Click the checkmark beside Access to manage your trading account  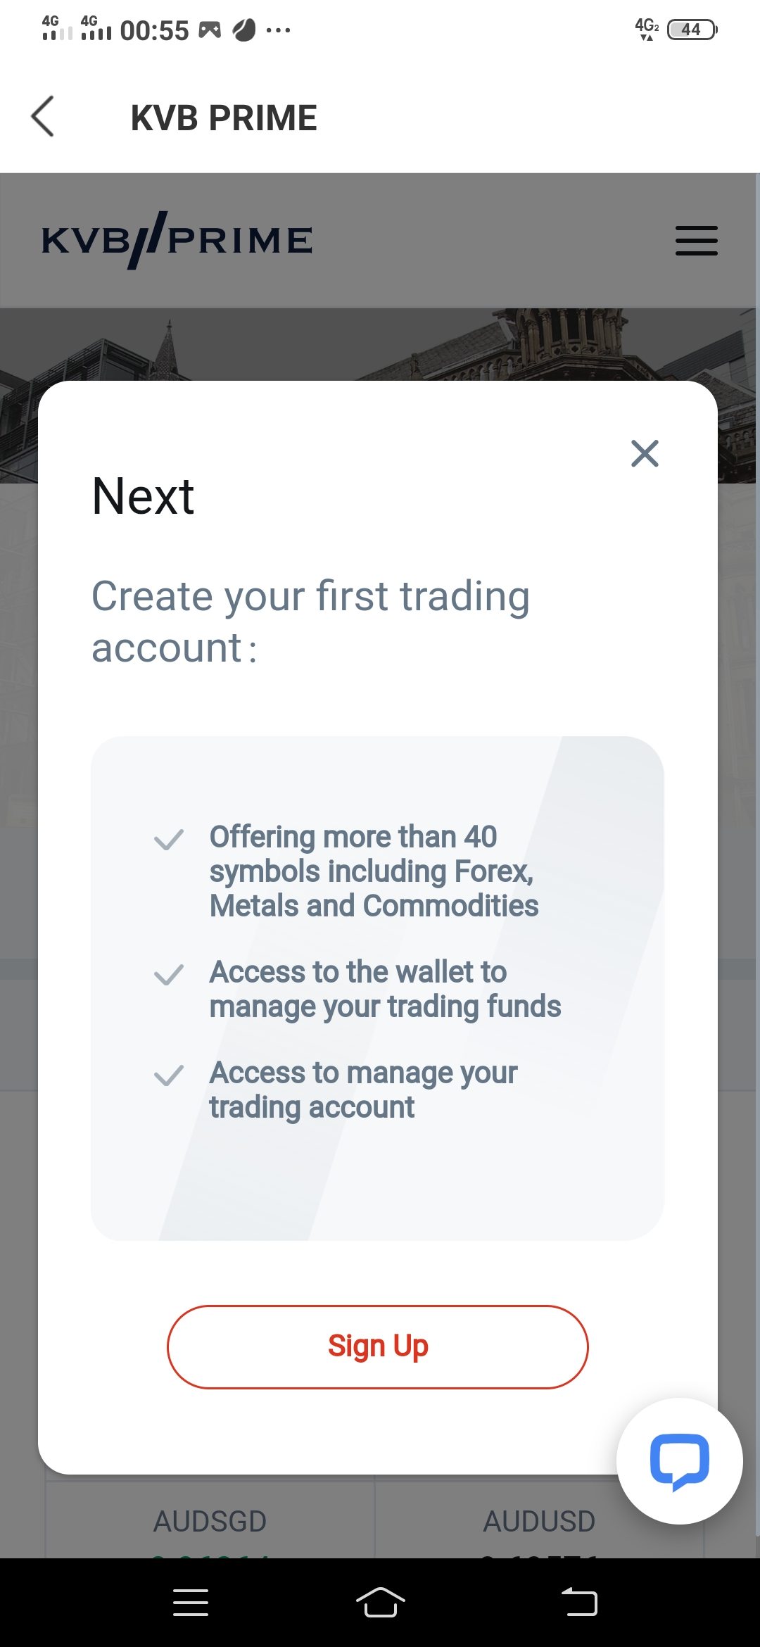(x=169, y=1075)
